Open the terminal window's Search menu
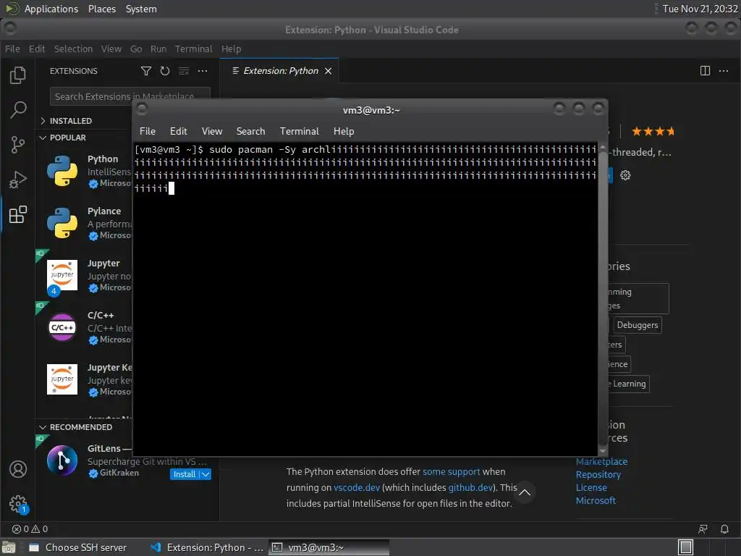The height and width of the screenshot is (556, 741). click(x=250, y=132)
